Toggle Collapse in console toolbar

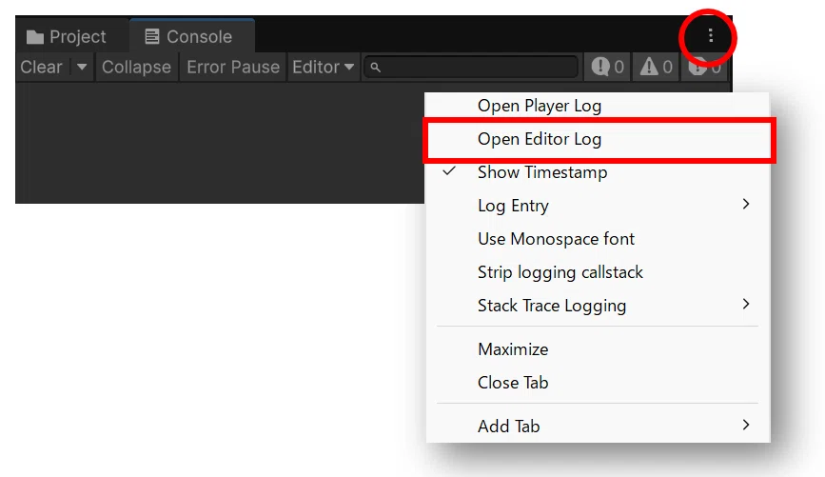tap(136, 67)
